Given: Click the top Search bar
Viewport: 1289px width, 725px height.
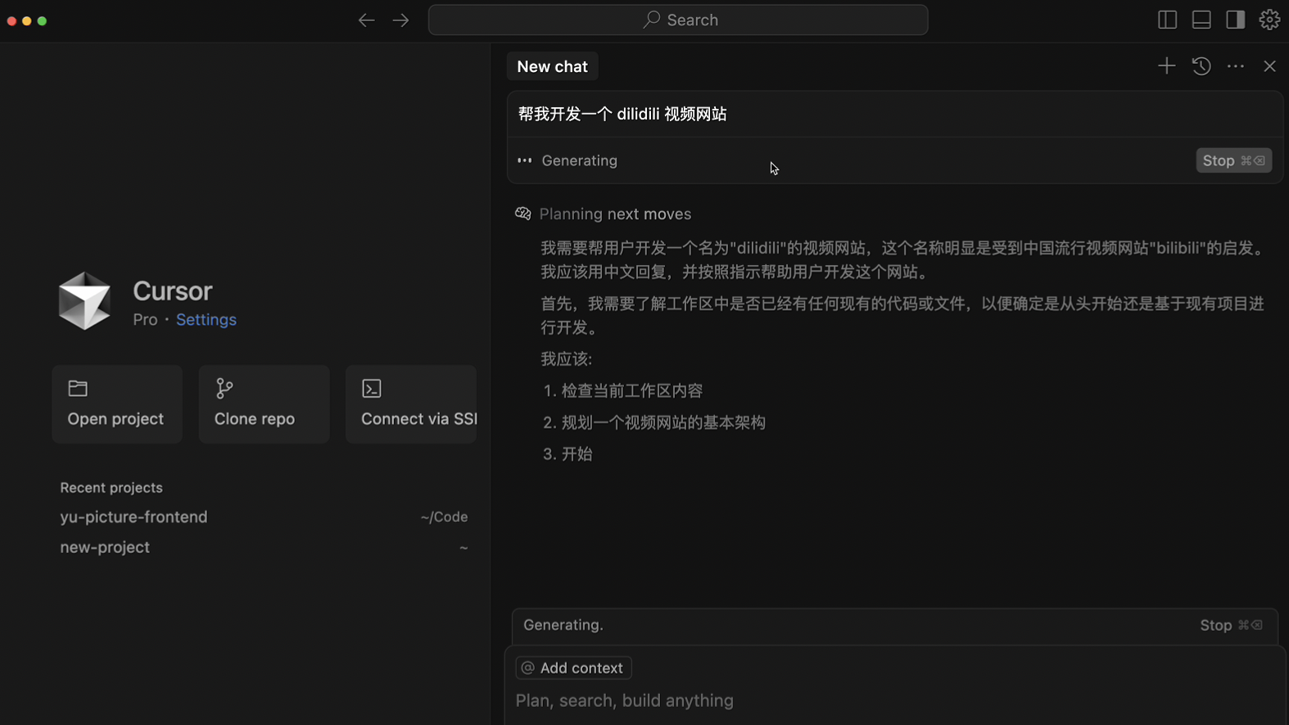Looking at the screenshot, I should pyautogui.click(x=678, y=20).
